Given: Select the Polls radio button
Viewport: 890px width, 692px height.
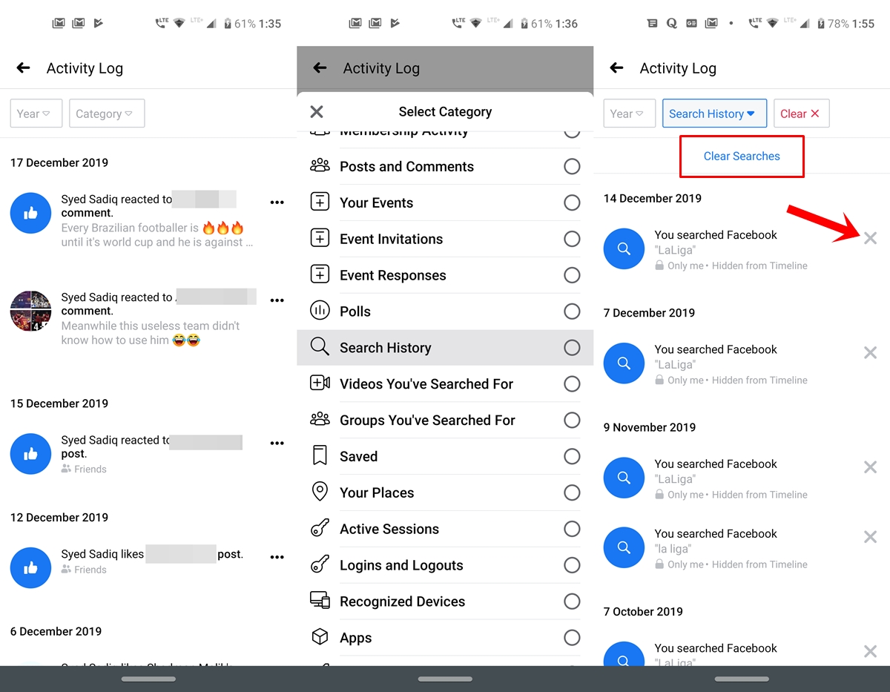Looking at the screenshot, I should (572, 312).
